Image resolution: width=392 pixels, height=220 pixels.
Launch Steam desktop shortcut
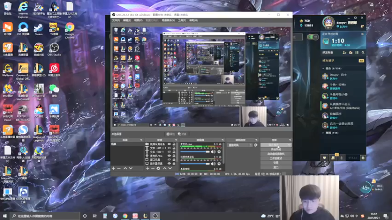click(x=39, y=29)
